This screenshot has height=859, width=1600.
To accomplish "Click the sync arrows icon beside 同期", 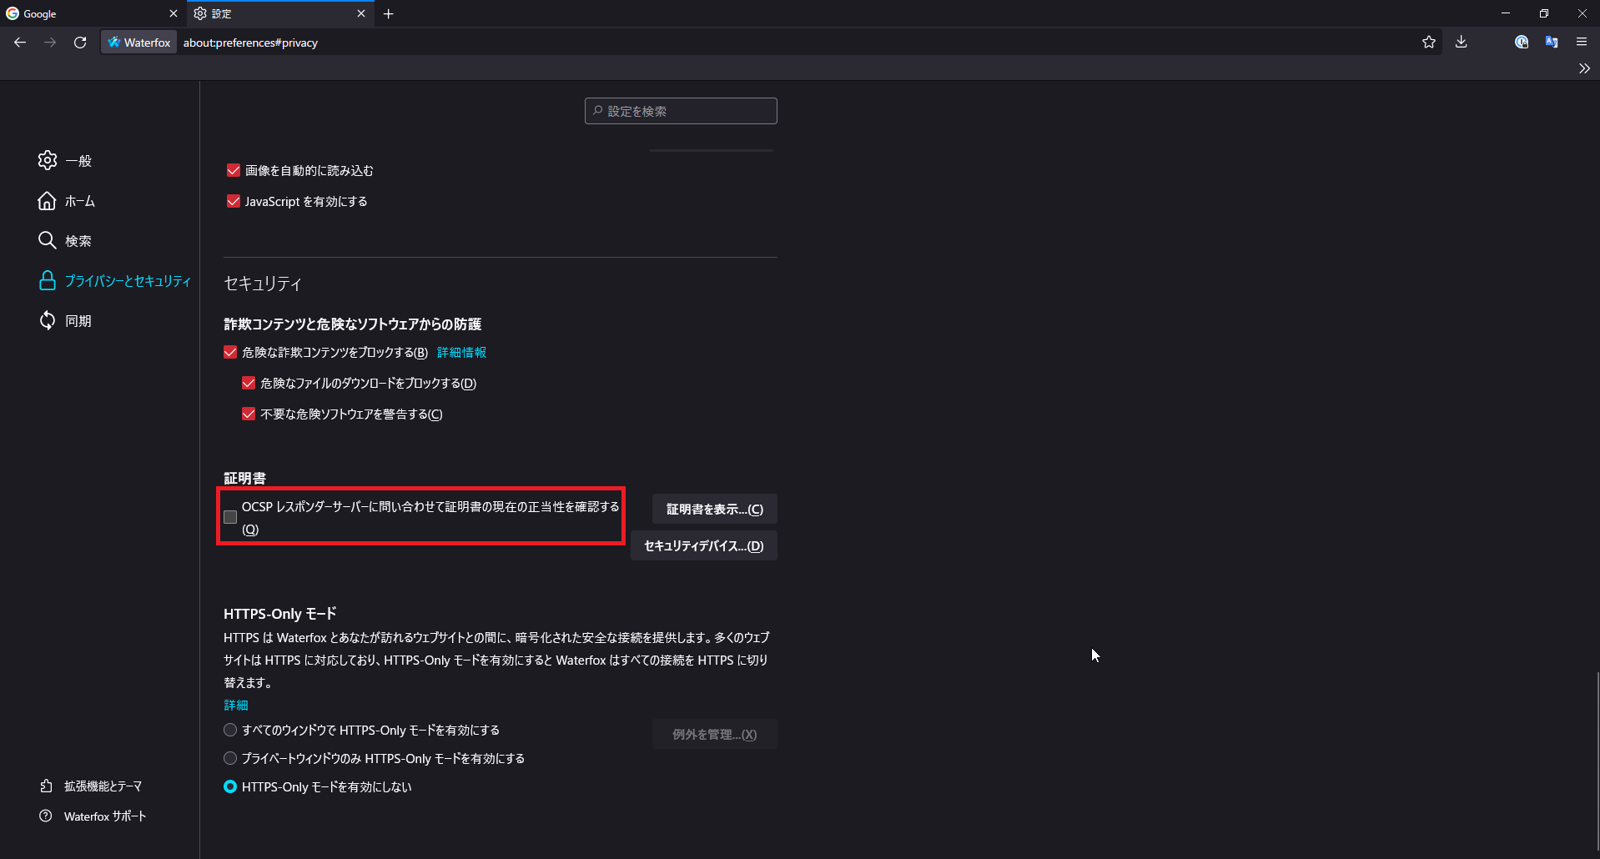I will (x=48, y=321).
